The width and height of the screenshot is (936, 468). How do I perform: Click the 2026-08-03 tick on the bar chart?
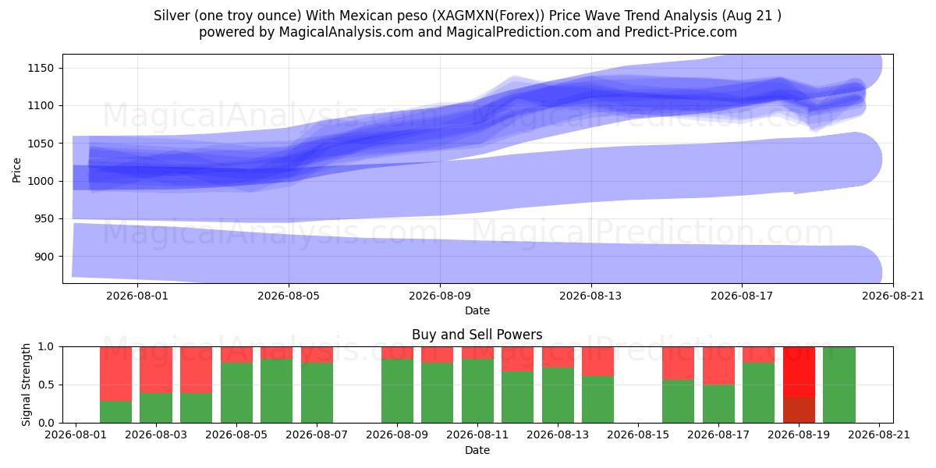[156, 435]
